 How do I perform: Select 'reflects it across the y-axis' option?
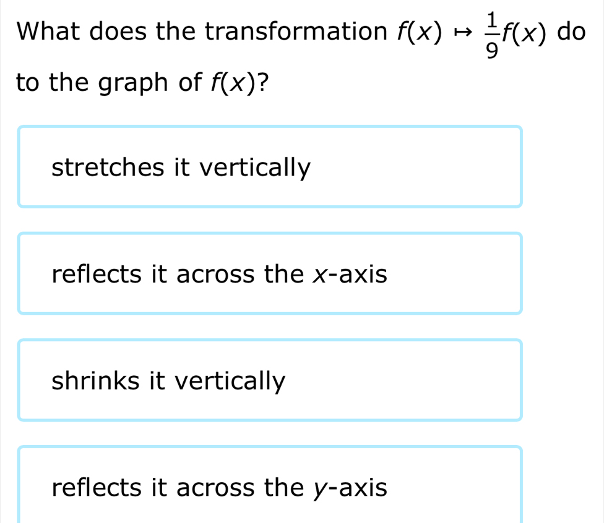269,487
